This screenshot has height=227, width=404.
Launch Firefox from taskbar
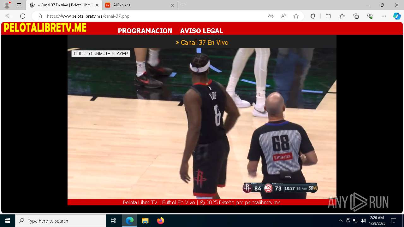[160, 221]
